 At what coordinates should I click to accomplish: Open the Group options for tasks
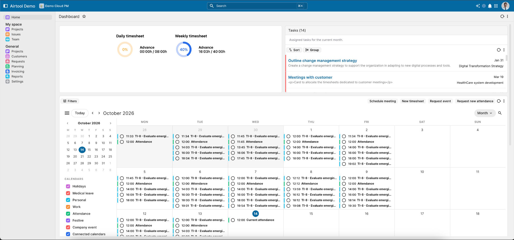(x=312, y=50)
